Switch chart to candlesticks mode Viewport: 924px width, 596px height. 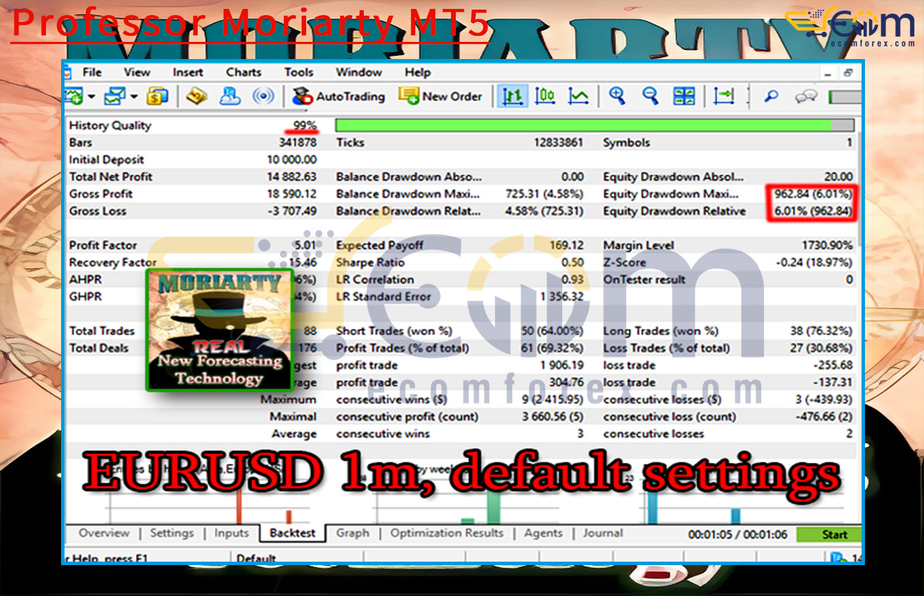click(545, 97)
